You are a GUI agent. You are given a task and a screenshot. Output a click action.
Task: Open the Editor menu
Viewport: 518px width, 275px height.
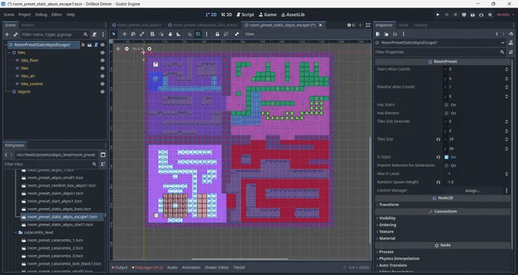point(57,14)
